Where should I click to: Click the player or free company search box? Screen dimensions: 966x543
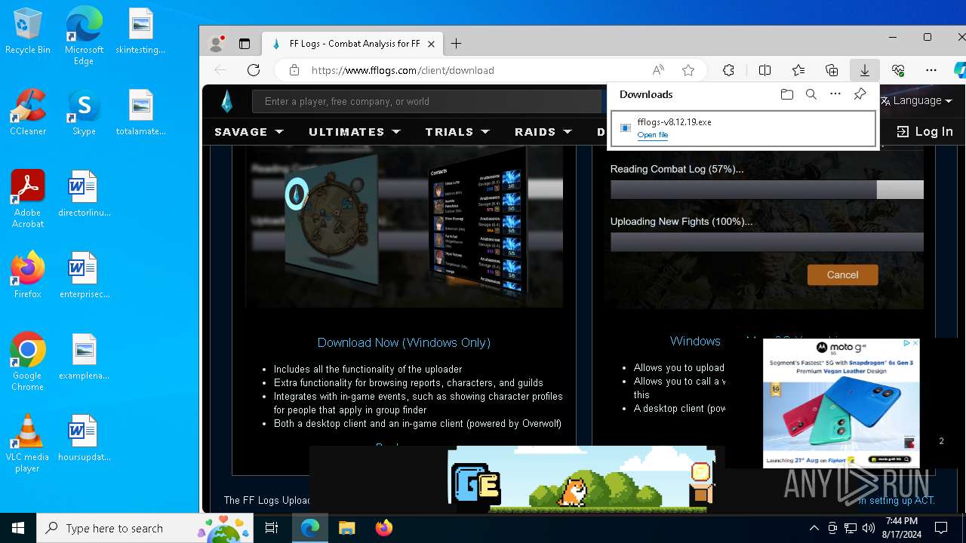click(x=426, y=101)
